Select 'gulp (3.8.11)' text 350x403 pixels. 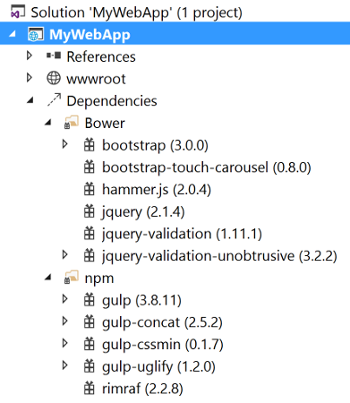(x=141, y=300)
